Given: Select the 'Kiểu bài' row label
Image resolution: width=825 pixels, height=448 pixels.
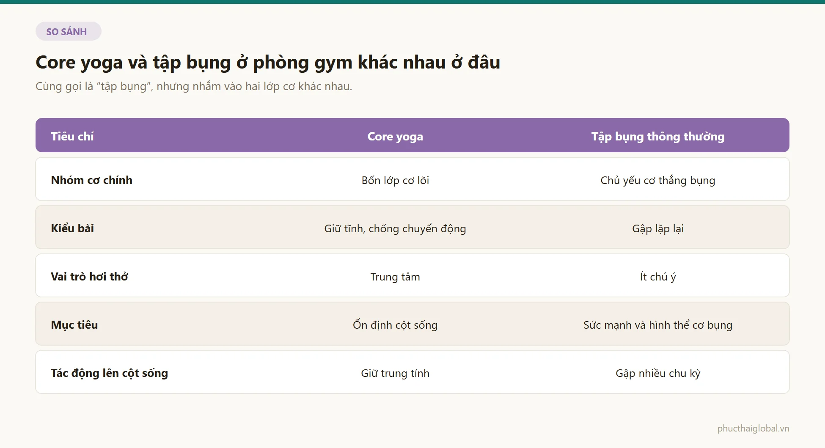Looking at the screenshot, I should click(x=72, y=228).
